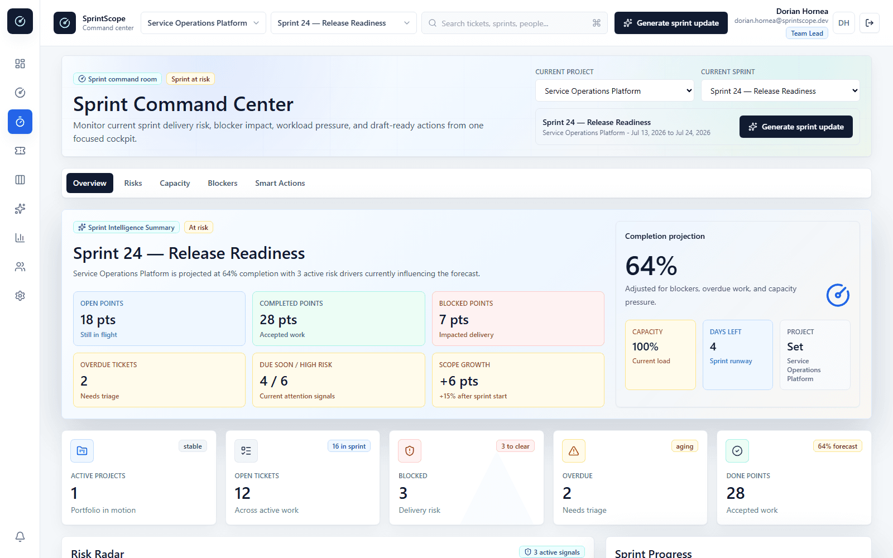Open the board columns icon in sidebar
The image size is (893, 558).
20,180
